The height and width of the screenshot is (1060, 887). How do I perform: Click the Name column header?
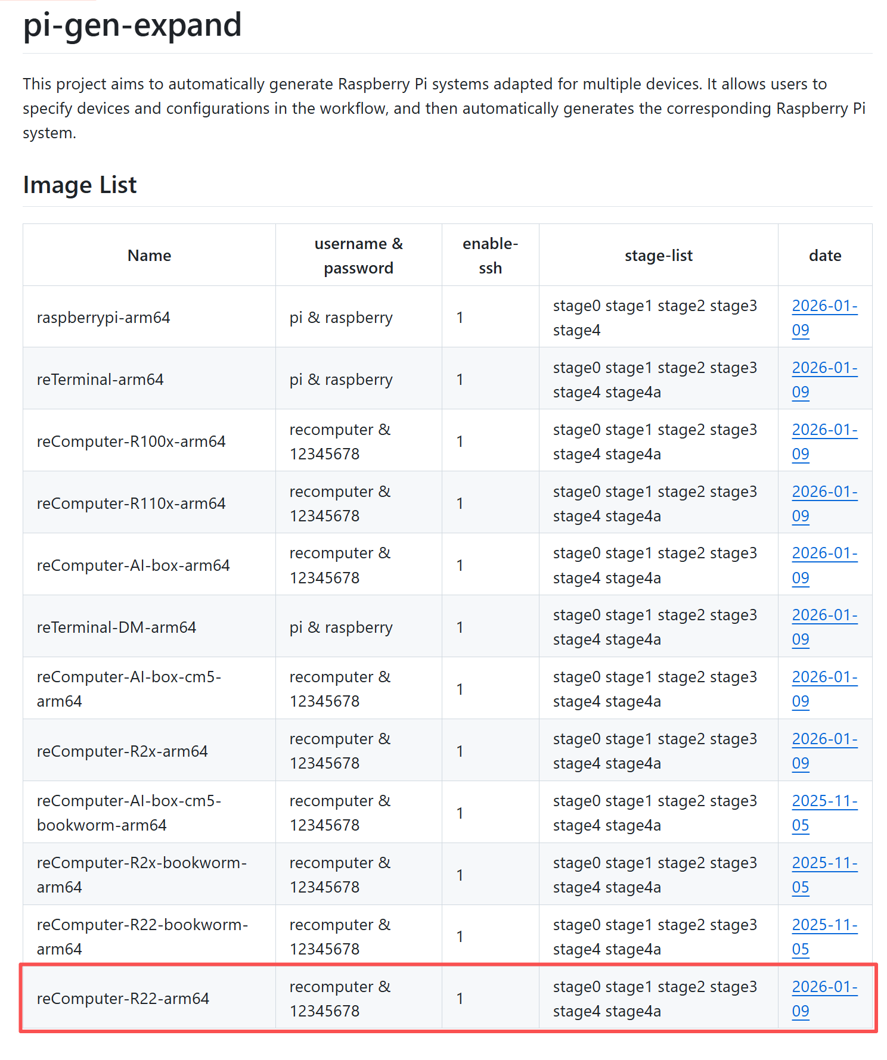149,256
